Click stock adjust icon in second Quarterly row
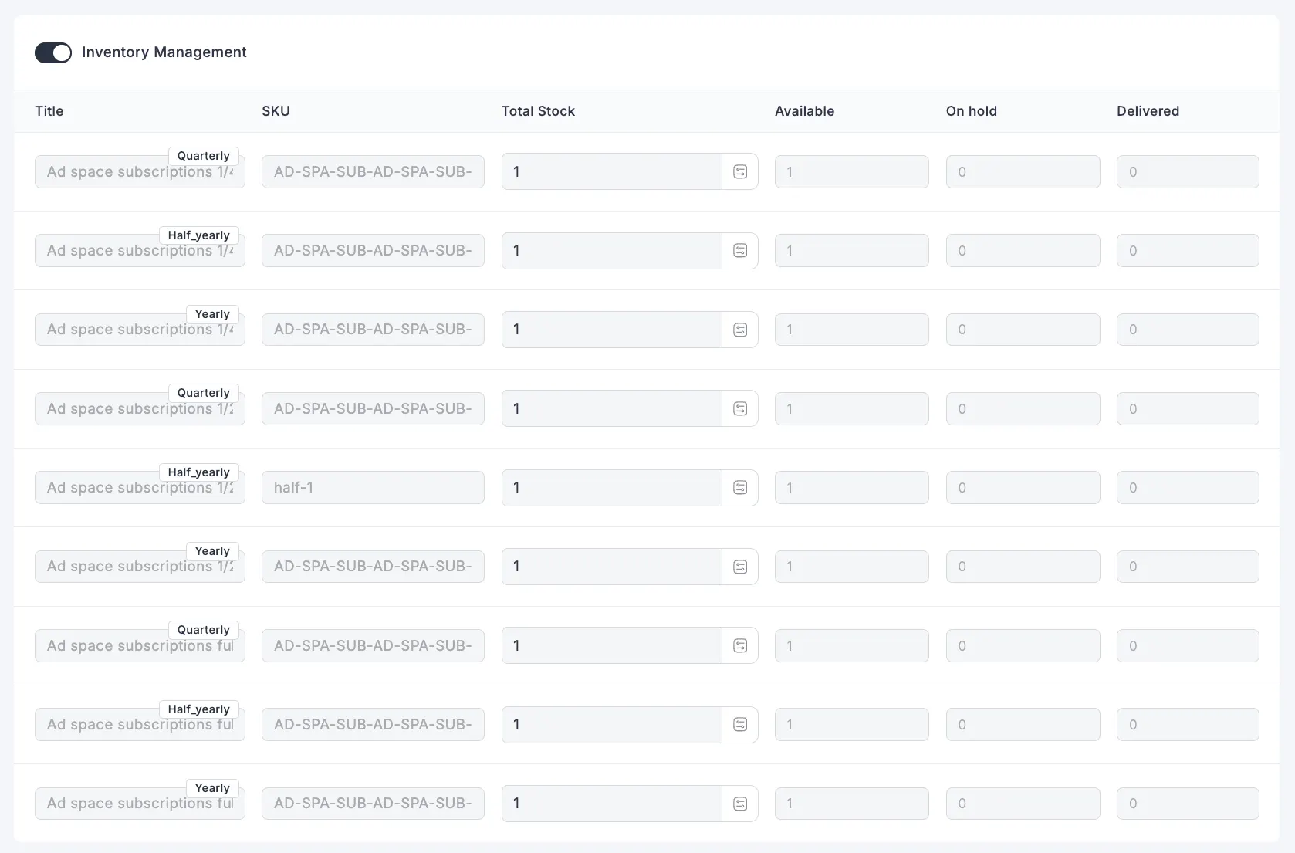 (740, 409)
